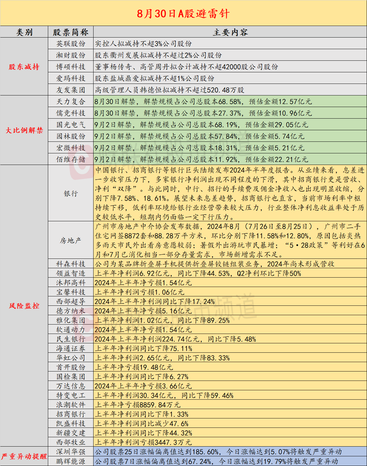
Task: Select stock name 园林股份
Action: (71, 136)
